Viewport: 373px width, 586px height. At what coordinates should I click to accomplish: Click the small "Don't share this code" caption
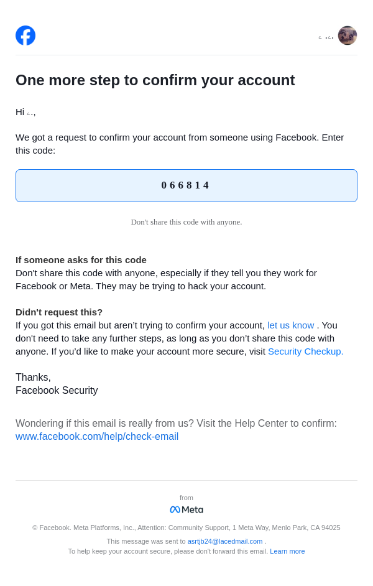pyautogui.click(x=186, y=222)
